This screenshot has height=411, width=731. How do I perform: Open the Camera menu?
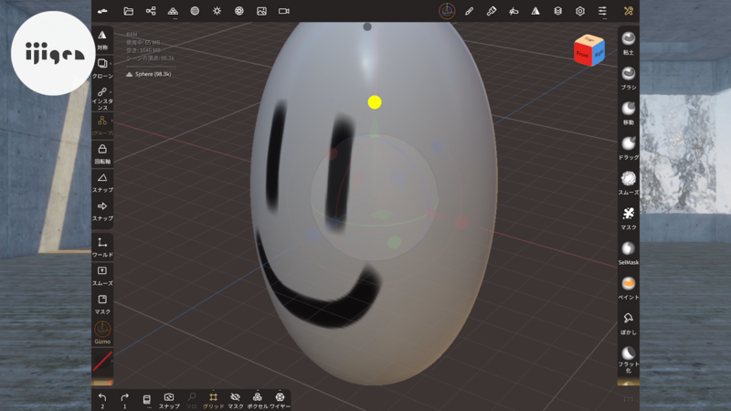tap(284, 11)
